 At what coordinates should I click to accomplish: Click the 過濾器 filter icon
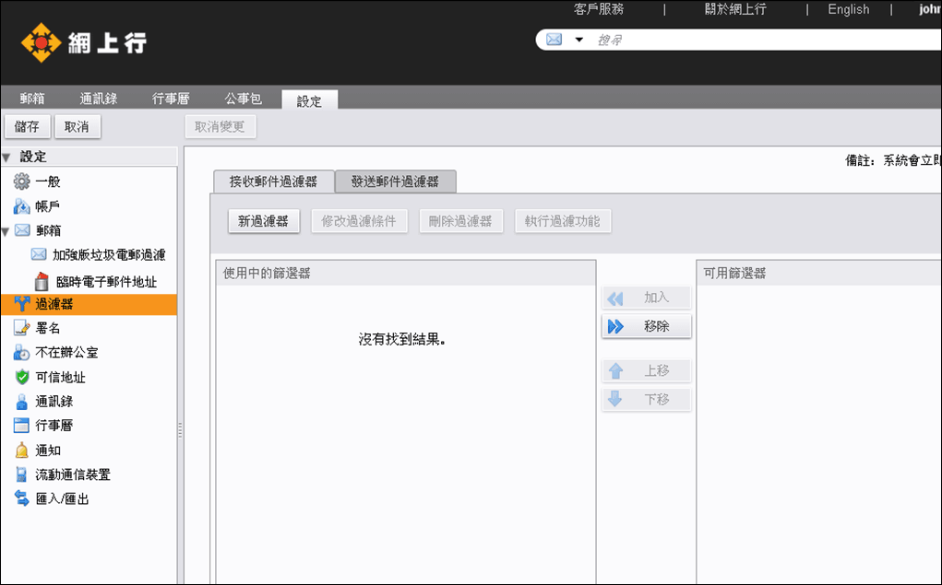[21, 304]
